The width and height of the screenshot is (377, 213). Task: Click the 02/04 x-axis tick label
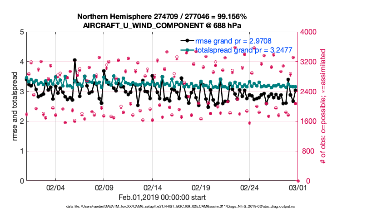(55, 187)
